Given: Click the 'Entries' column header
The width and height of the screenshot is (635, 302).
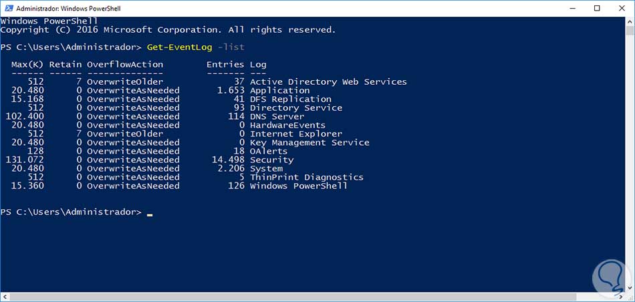Looking at the screenshot, I should tap(225, 65).
